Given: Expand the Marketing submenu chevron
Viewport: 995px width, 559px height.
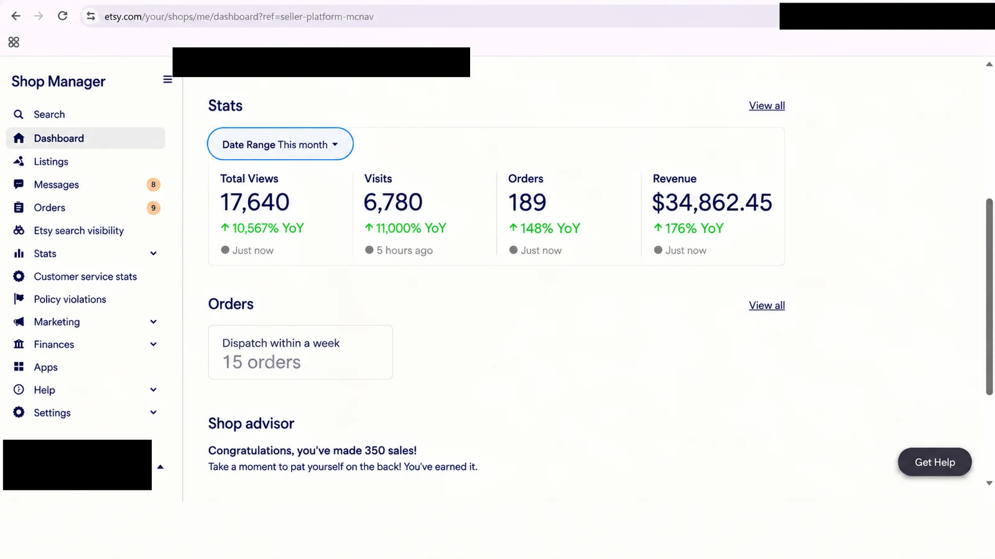Looking at the screenshot, I should (154, 322).
